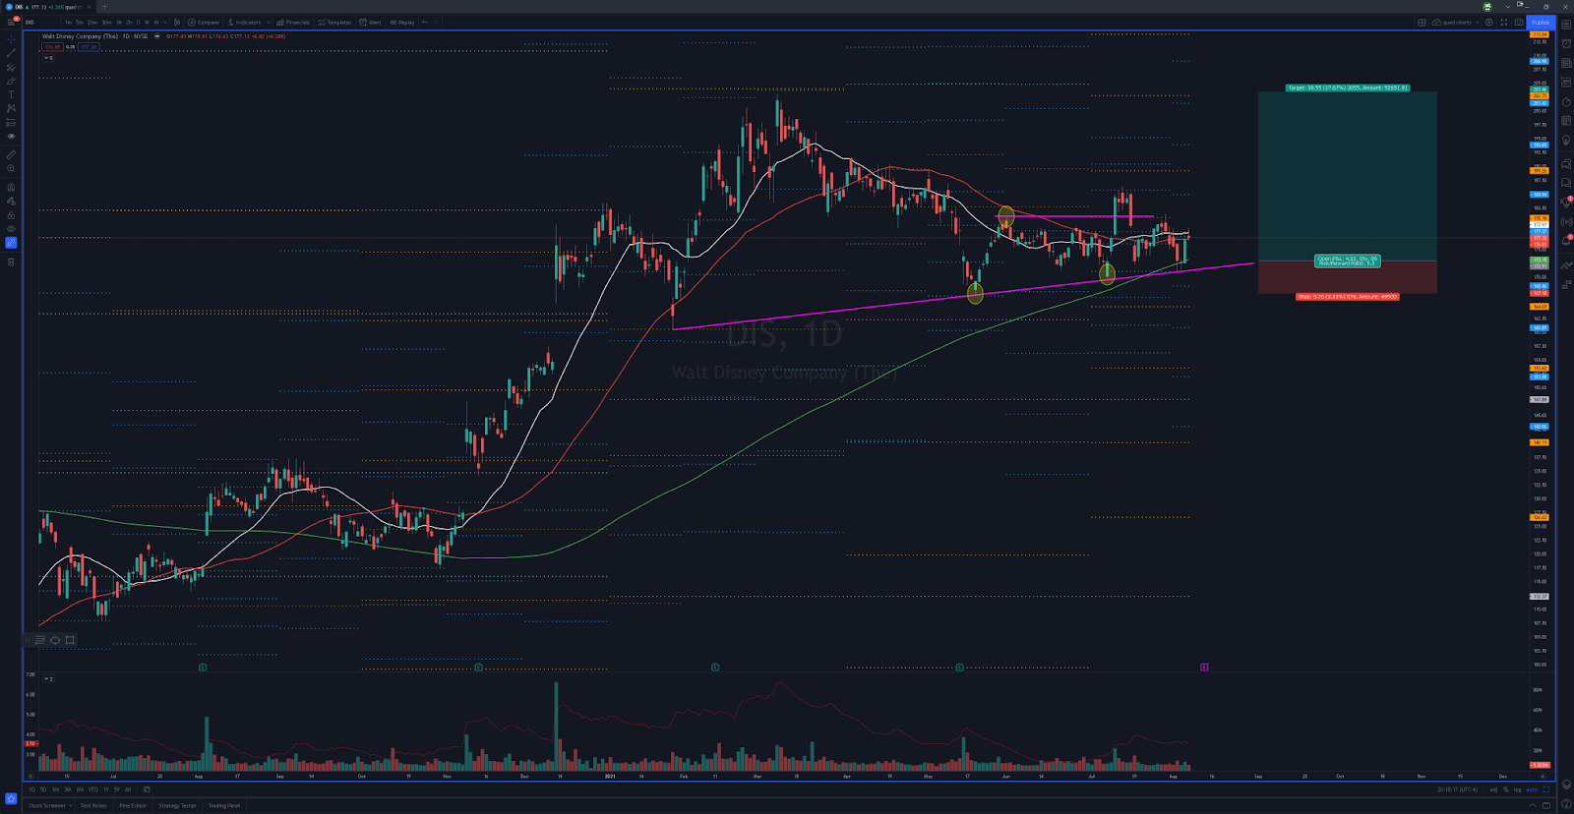Set date range to All
1574x814 pixels.
[x=128, y=789]
